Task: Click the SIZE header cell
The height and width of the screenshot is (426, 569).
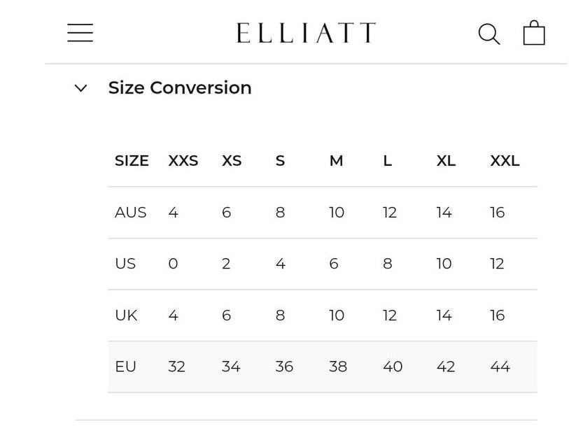Action: [x=132, y=161]
